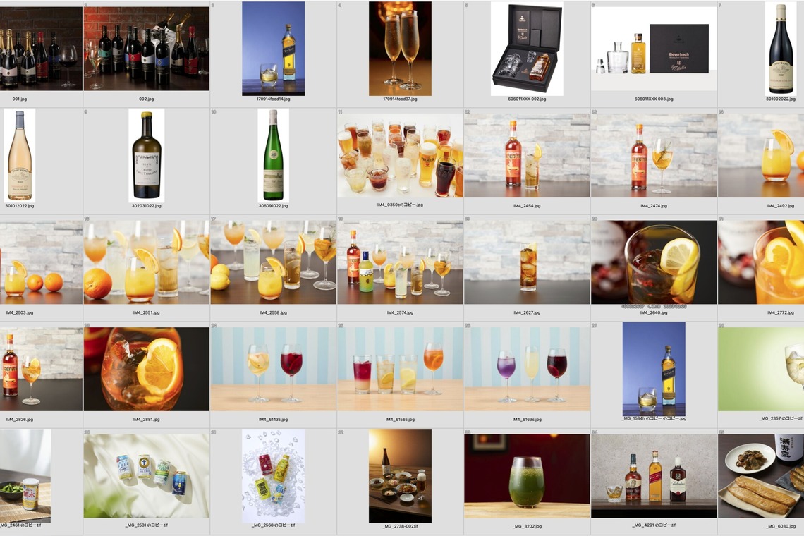Select the 606011XXX-002.jpg gift box photo
The image size is (804, 536).
527,48
